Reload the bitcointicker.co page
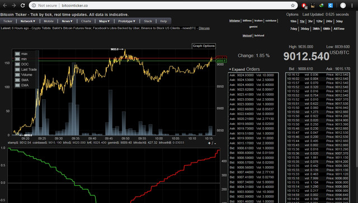This screenshot has height=203, width=358. 22,6
